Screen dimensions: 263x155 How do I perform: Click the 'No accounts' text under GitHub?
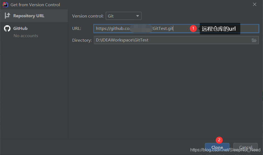point(26,36)
